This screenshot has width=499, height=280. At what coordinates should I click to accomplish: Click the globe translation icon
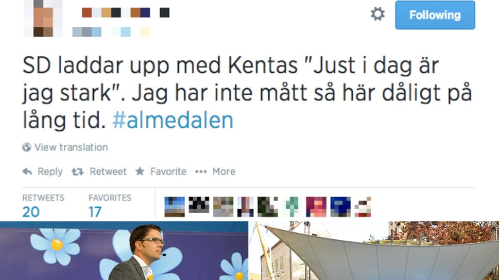27,147
